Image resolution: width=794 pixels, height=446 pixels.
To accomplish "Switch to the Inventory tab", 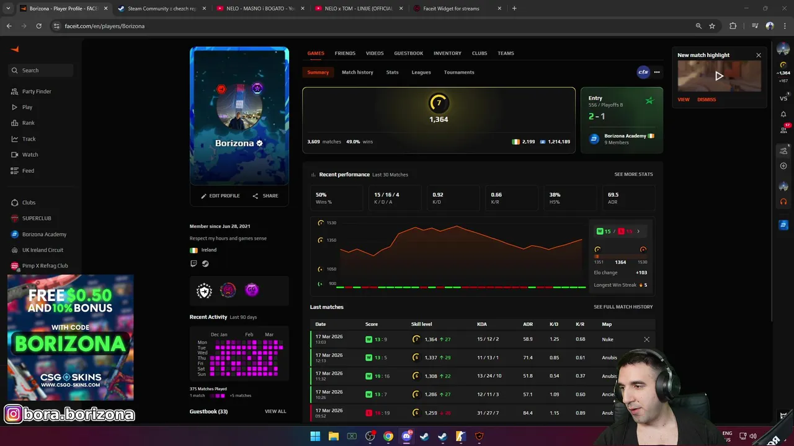I will pos(447,53).
